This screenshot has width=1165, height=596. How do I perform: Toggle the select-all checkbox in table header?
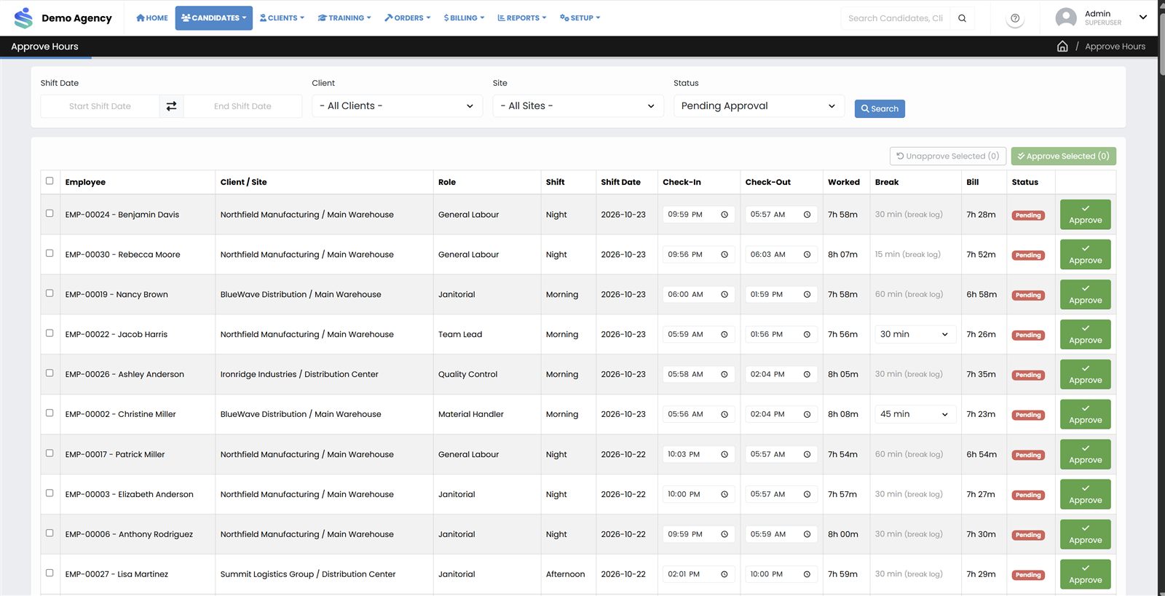[50, 181]
